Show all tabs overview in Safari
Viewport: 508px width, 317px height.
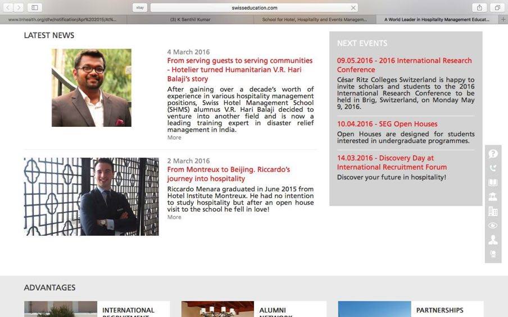click(497, 8)
